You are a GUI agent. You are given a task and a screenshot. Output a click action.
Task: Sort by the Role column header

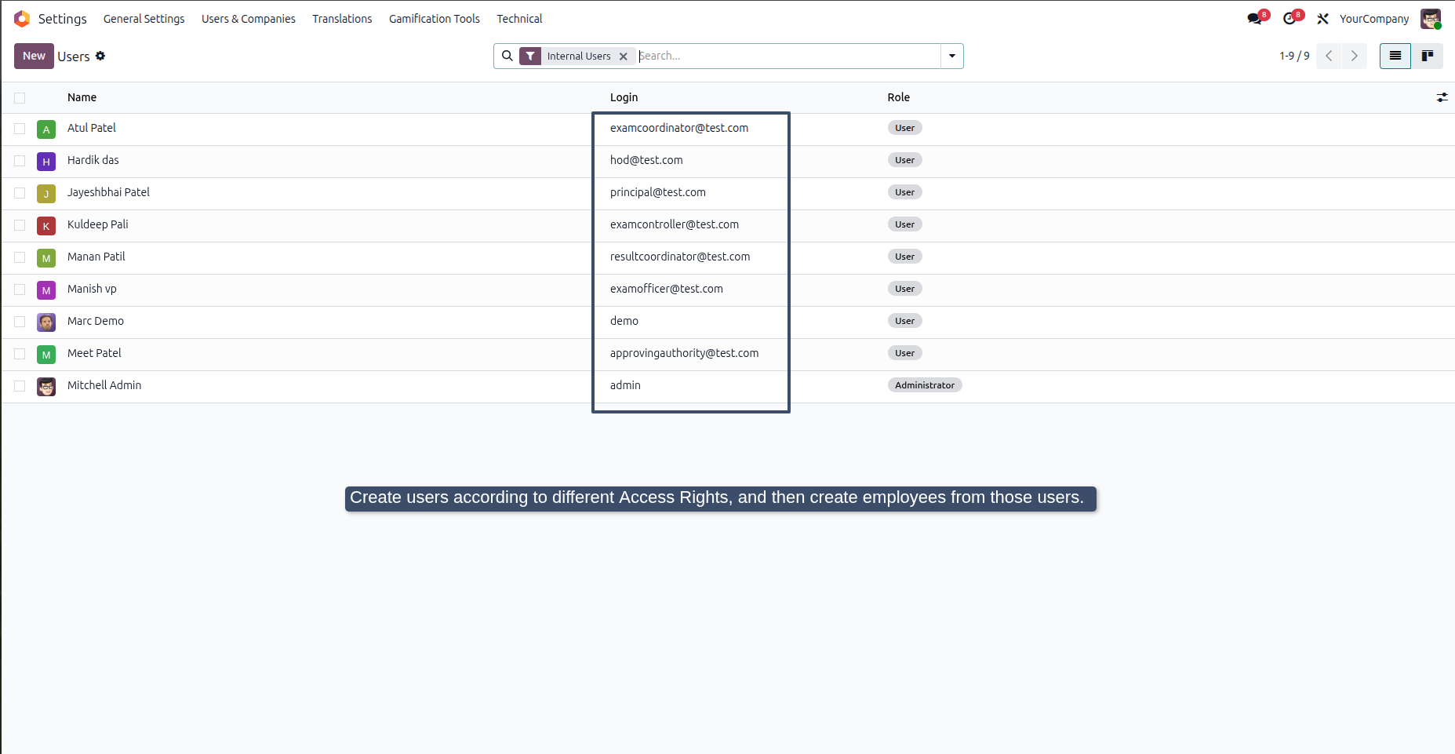tap(898, 97)
